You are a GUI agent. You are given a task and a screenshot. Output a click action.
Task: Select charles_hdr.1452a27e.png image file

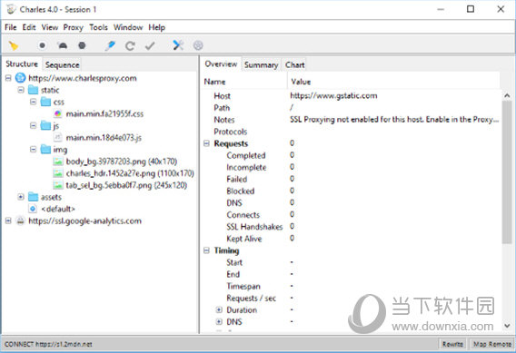point(130,173)
